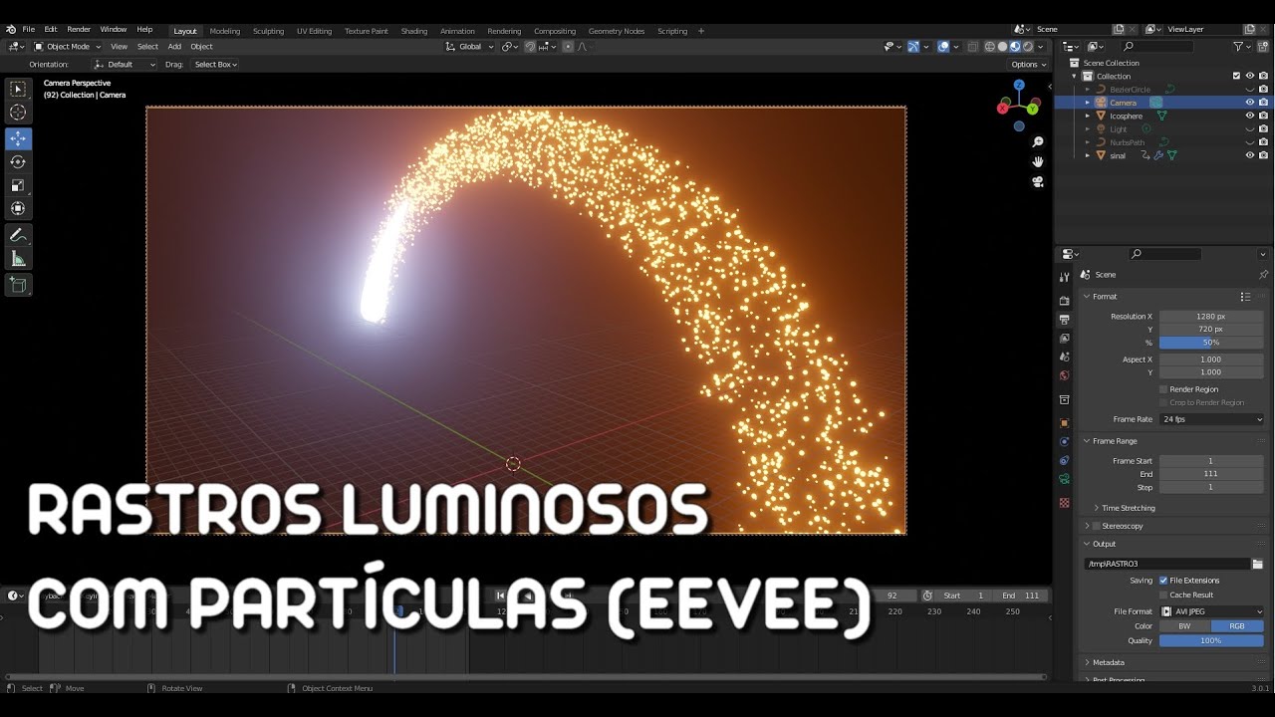Enable Cache Result checkbox
This screenshot has height=717, width=1275.
1163,595
